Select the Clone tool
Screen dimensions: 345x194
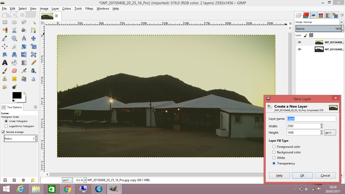tap(5, 79)
